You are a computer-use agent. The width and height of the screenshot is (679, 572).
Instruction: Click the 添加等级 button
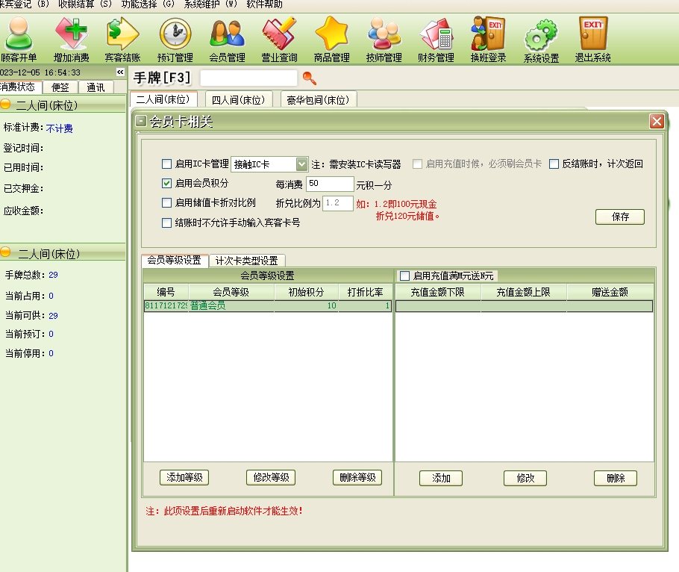tap(184, 478)
